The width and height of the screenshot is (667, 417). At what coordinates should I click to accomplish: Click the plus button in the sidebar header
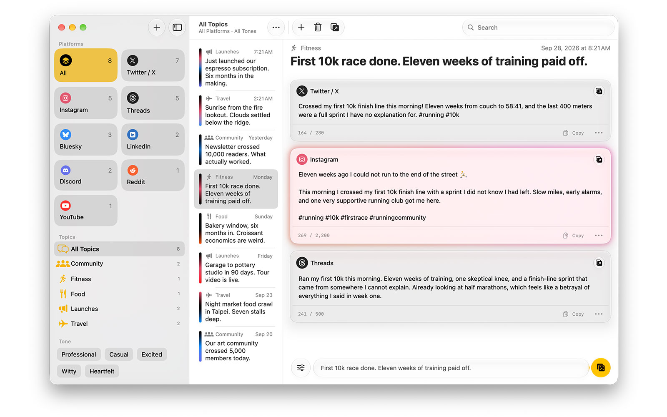(157, 28)
